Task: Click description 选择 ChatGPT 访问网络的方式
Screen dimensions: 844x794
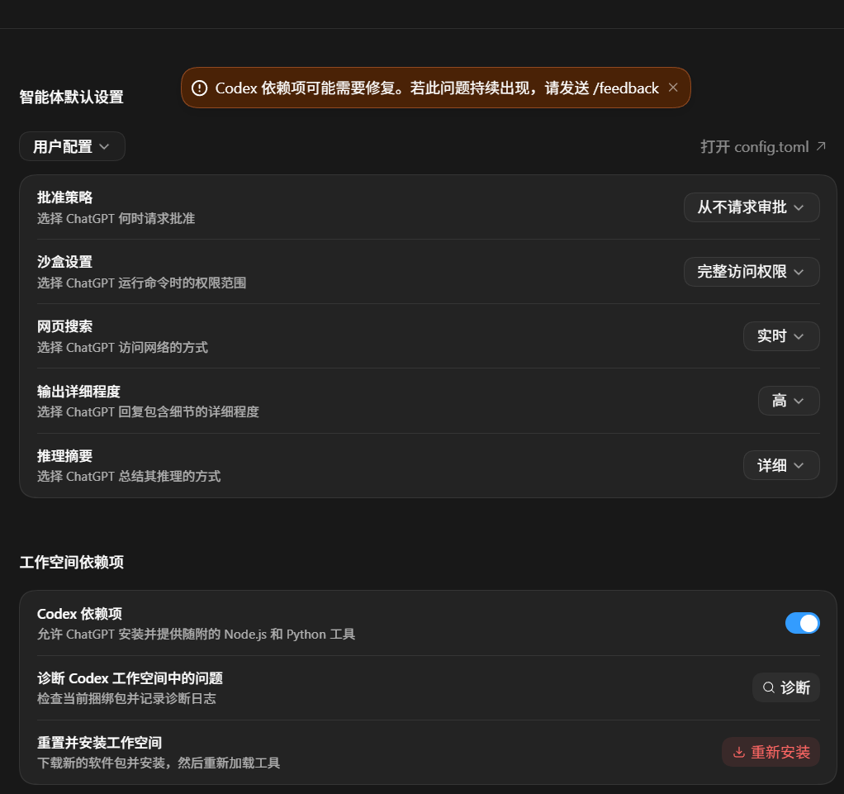Action: point(122,348)
